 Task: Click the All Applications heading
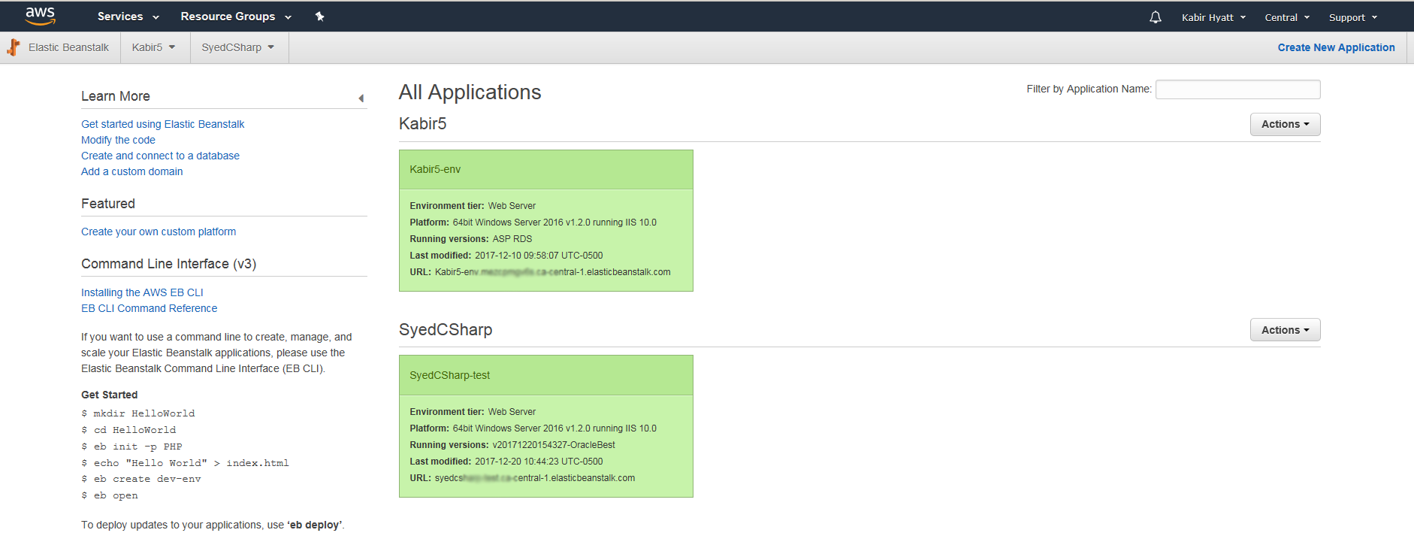tap(470, 92)
